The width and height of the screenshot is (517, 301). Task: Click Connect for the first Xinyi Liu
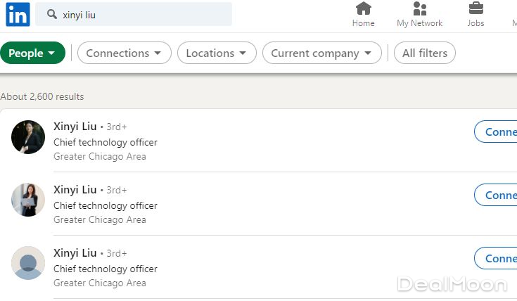(x=497, y=132)
